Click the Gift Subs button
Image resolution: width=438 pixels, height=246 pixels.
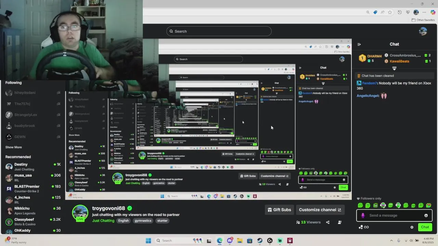(x=279, y=210)
